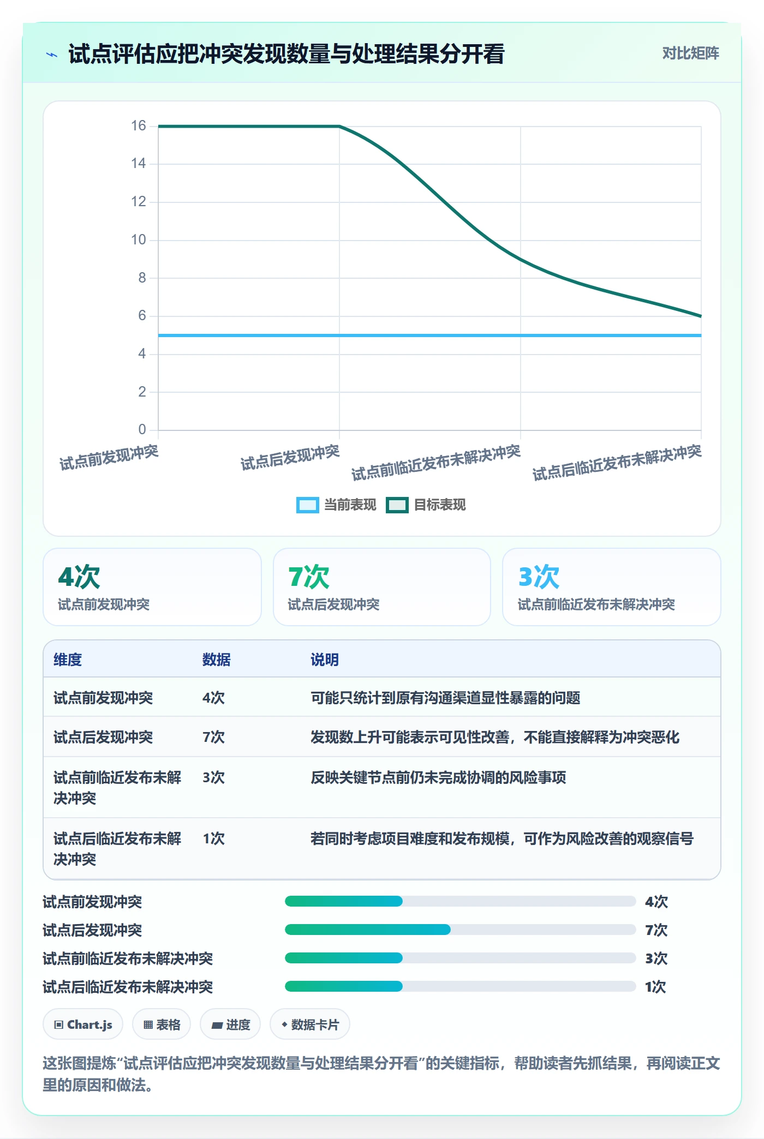Select the 表格 tag chip
Image resolution: width=764 pixels, height=1139 pixels.
(162, 1024)
